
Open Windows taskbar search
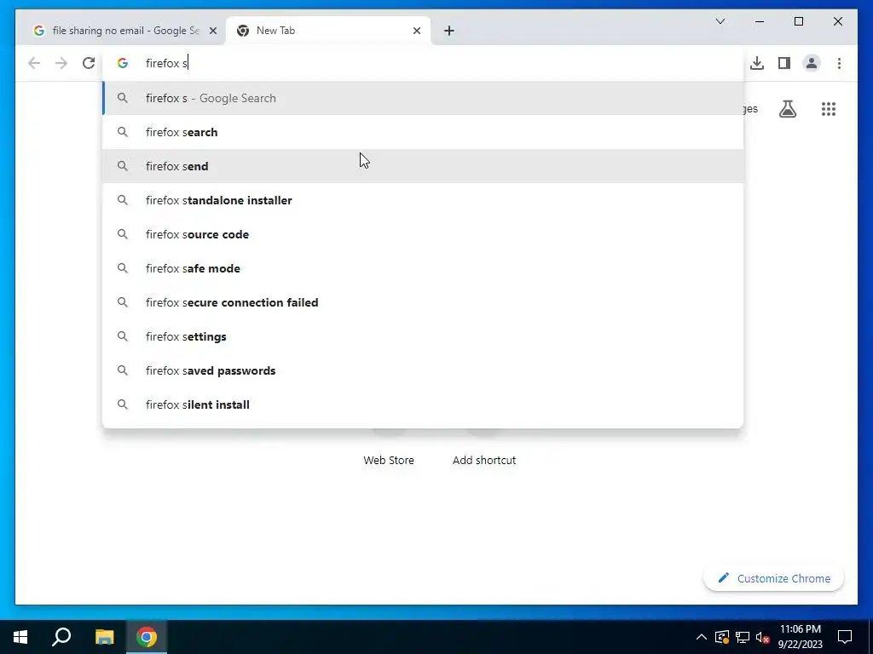click(x=61, y=637)
